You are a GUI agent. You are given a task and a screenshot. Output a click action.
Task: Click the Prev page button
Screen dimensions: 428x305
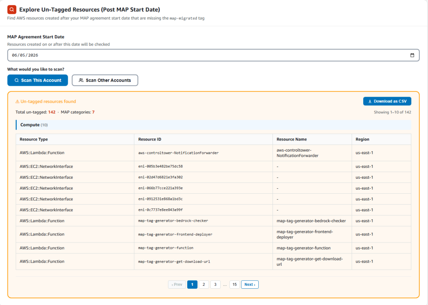[x=177, y=284]
